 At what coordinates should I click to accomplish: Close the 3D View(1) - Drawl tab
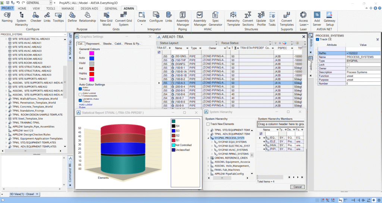[37, 194]
